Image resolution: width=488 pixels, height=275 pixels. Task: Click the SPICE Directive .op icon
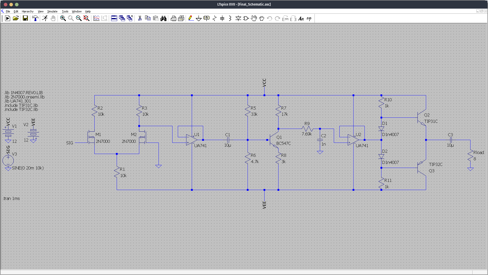point(309,18)
